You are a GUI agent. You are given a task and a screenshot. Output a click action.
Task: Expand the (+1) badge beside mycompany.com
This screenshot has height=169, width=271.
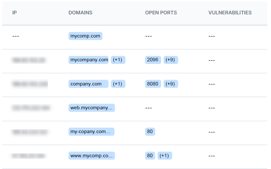118,60
